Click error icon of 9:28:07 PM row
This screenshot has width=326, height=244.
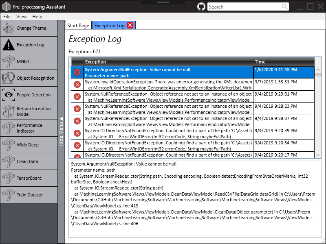pos(77,121)
